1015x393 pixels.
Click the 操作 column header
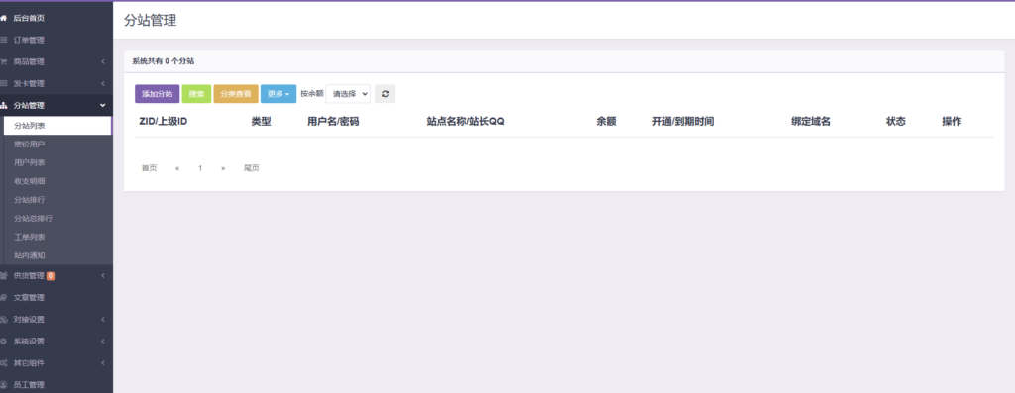(952, 122)
